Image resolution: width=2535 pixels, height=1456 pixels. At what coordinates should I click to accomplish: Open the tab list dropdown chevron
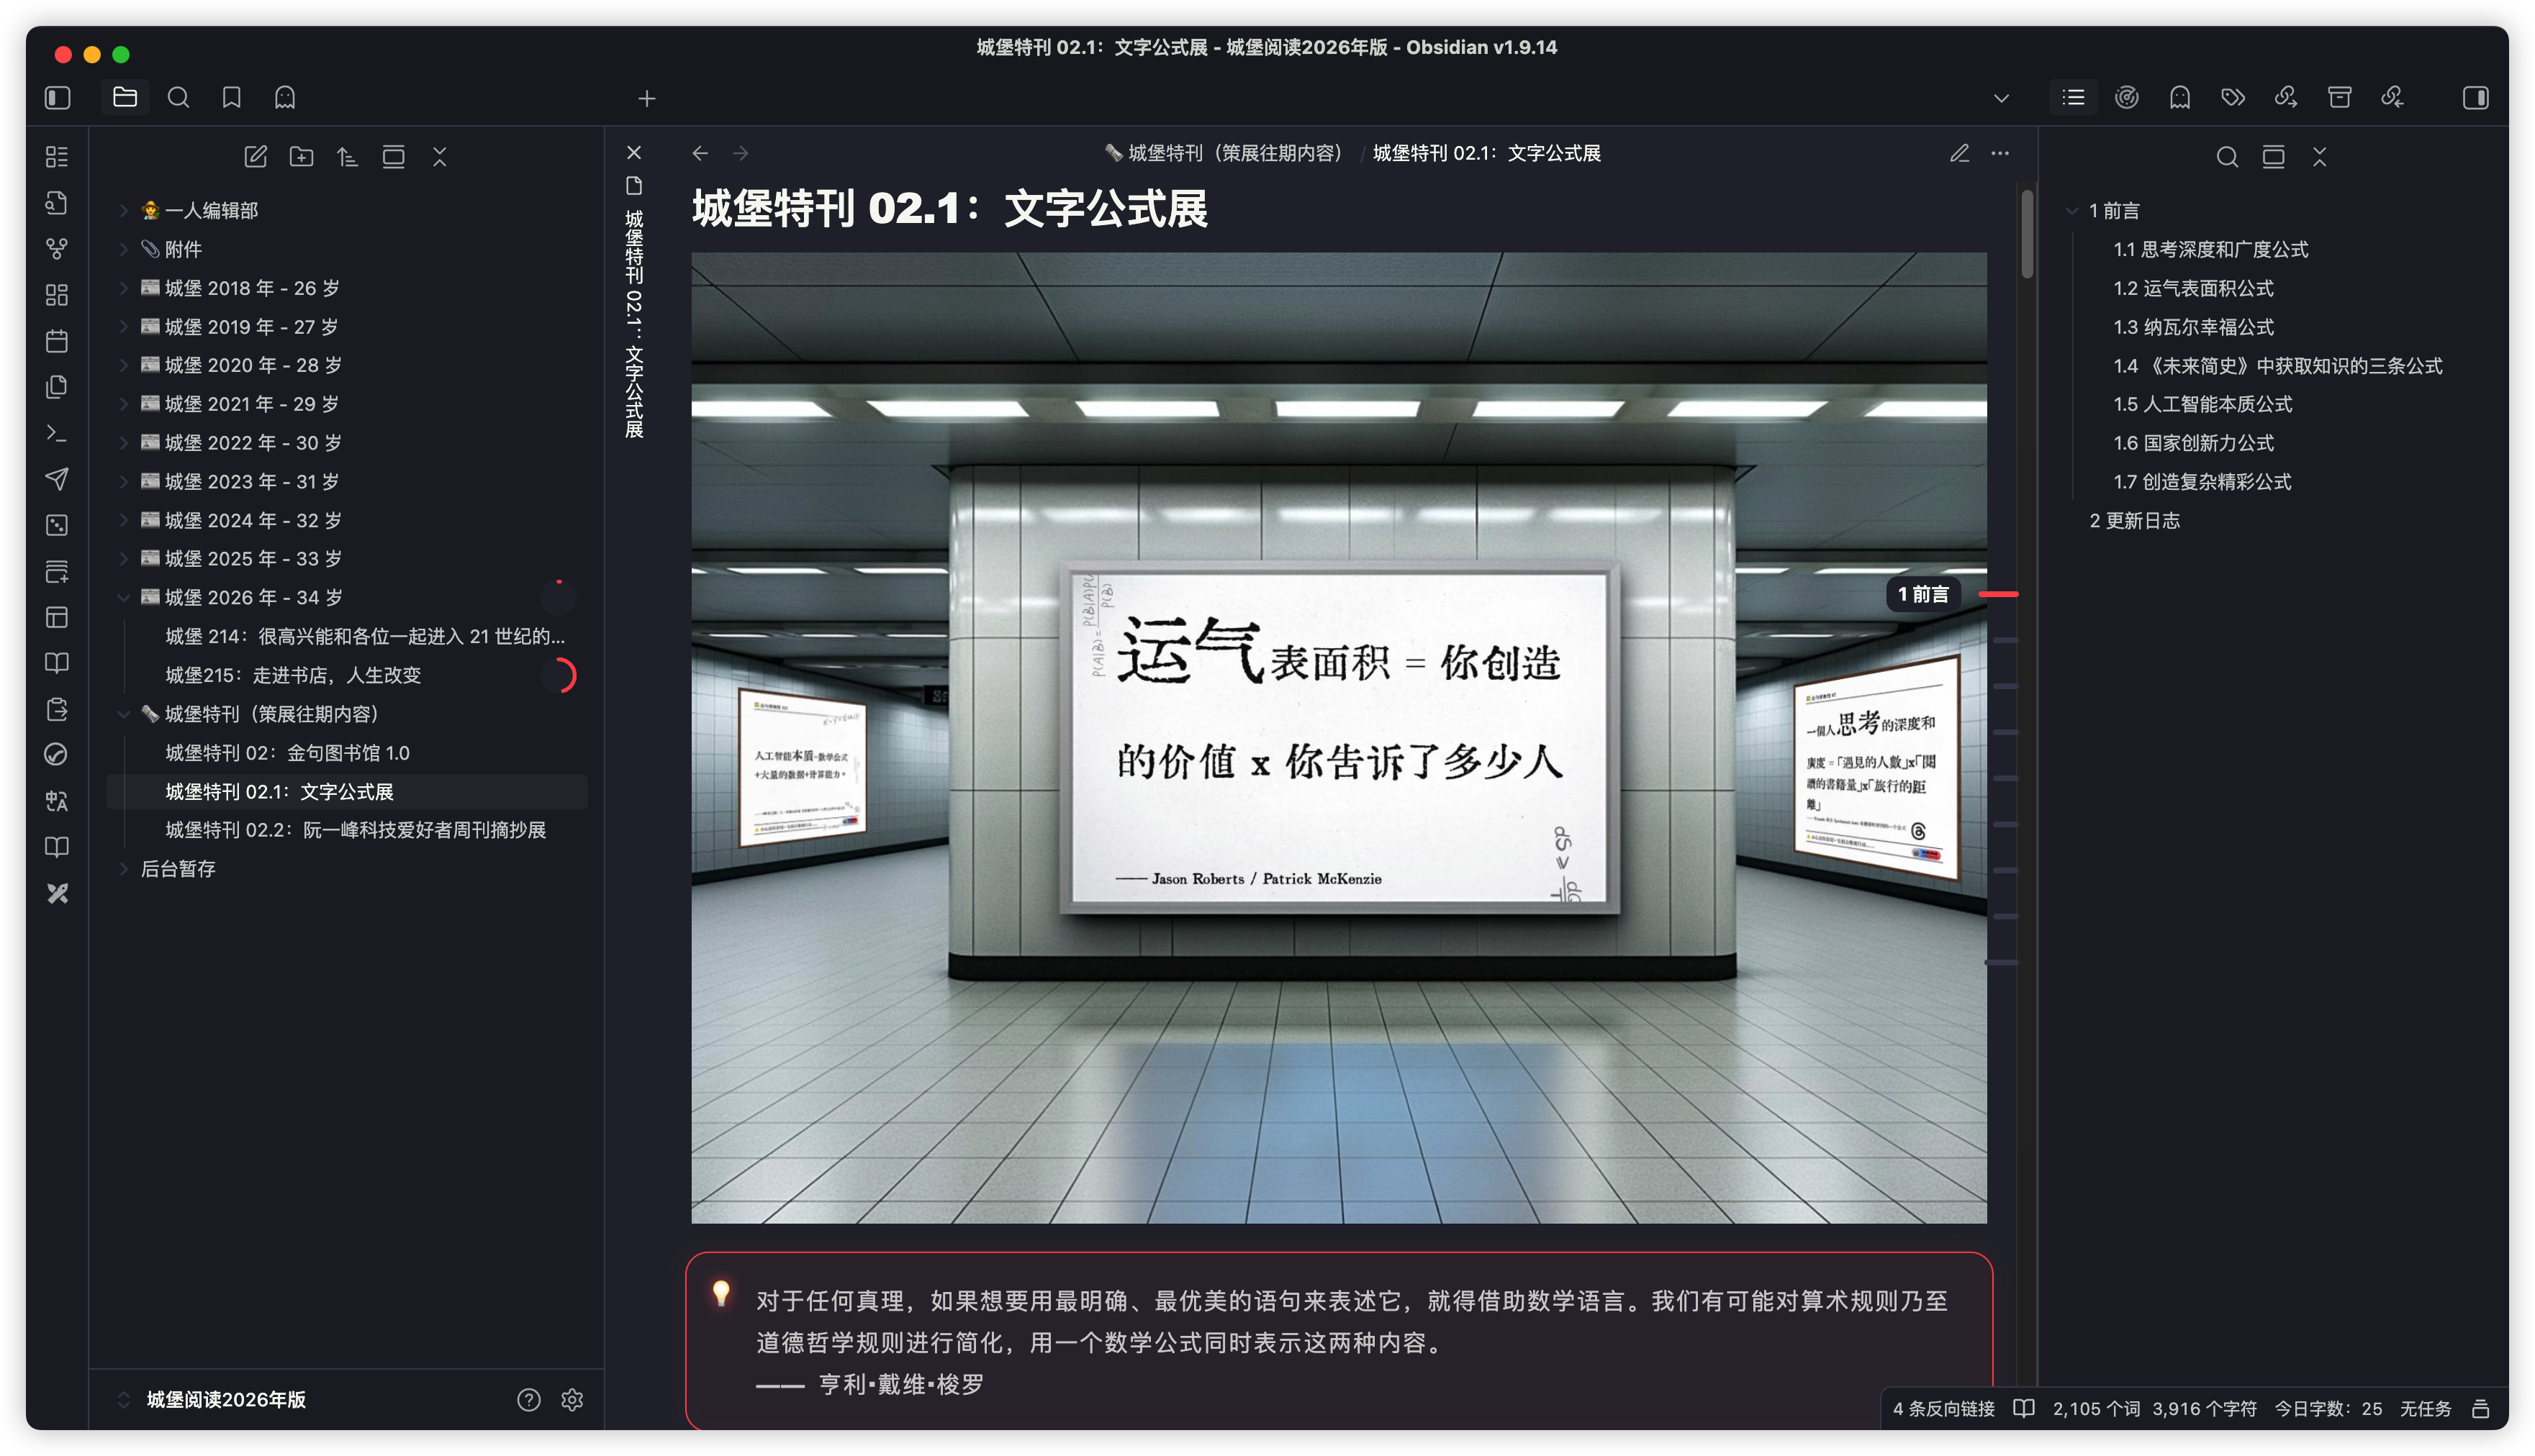[2001, 98]
